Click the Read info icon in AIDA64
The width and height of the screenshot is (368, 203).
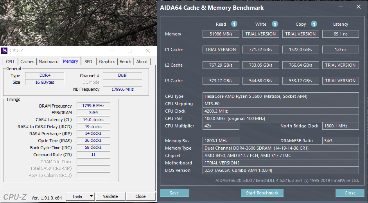pos(234,24)
